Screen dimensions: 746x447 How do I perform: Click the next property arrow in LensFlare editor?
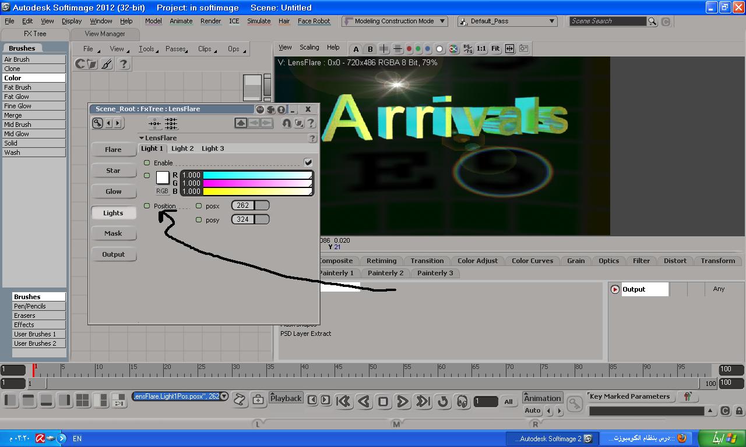117,123
